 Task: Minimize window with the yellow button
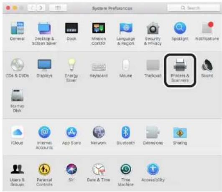click(15, 8)
